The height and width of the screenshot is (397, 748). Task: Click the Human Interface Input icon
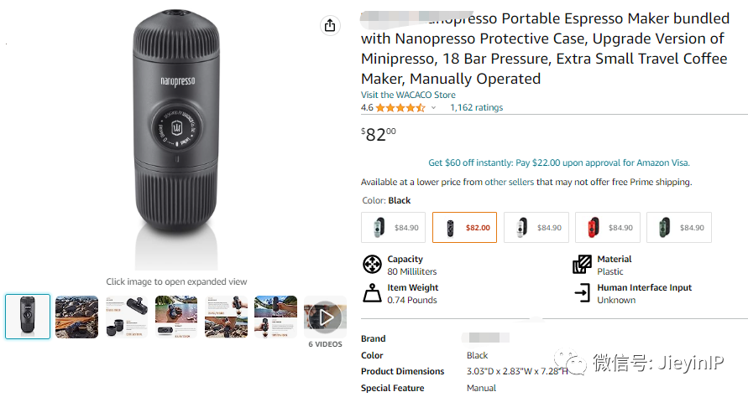coord(582,293)
